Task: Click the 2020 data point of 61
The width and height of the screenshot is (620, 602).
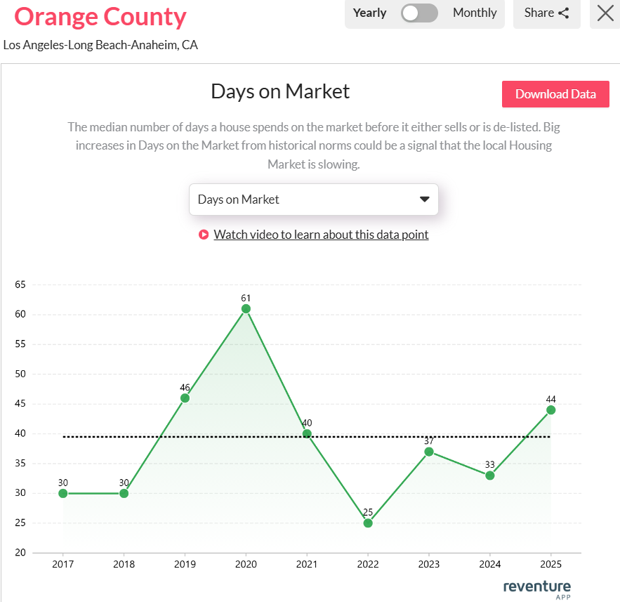Action: (246, 309)
